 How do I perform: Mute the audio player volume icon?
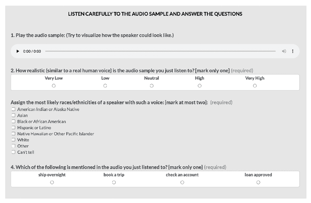(x=284, y=51)
